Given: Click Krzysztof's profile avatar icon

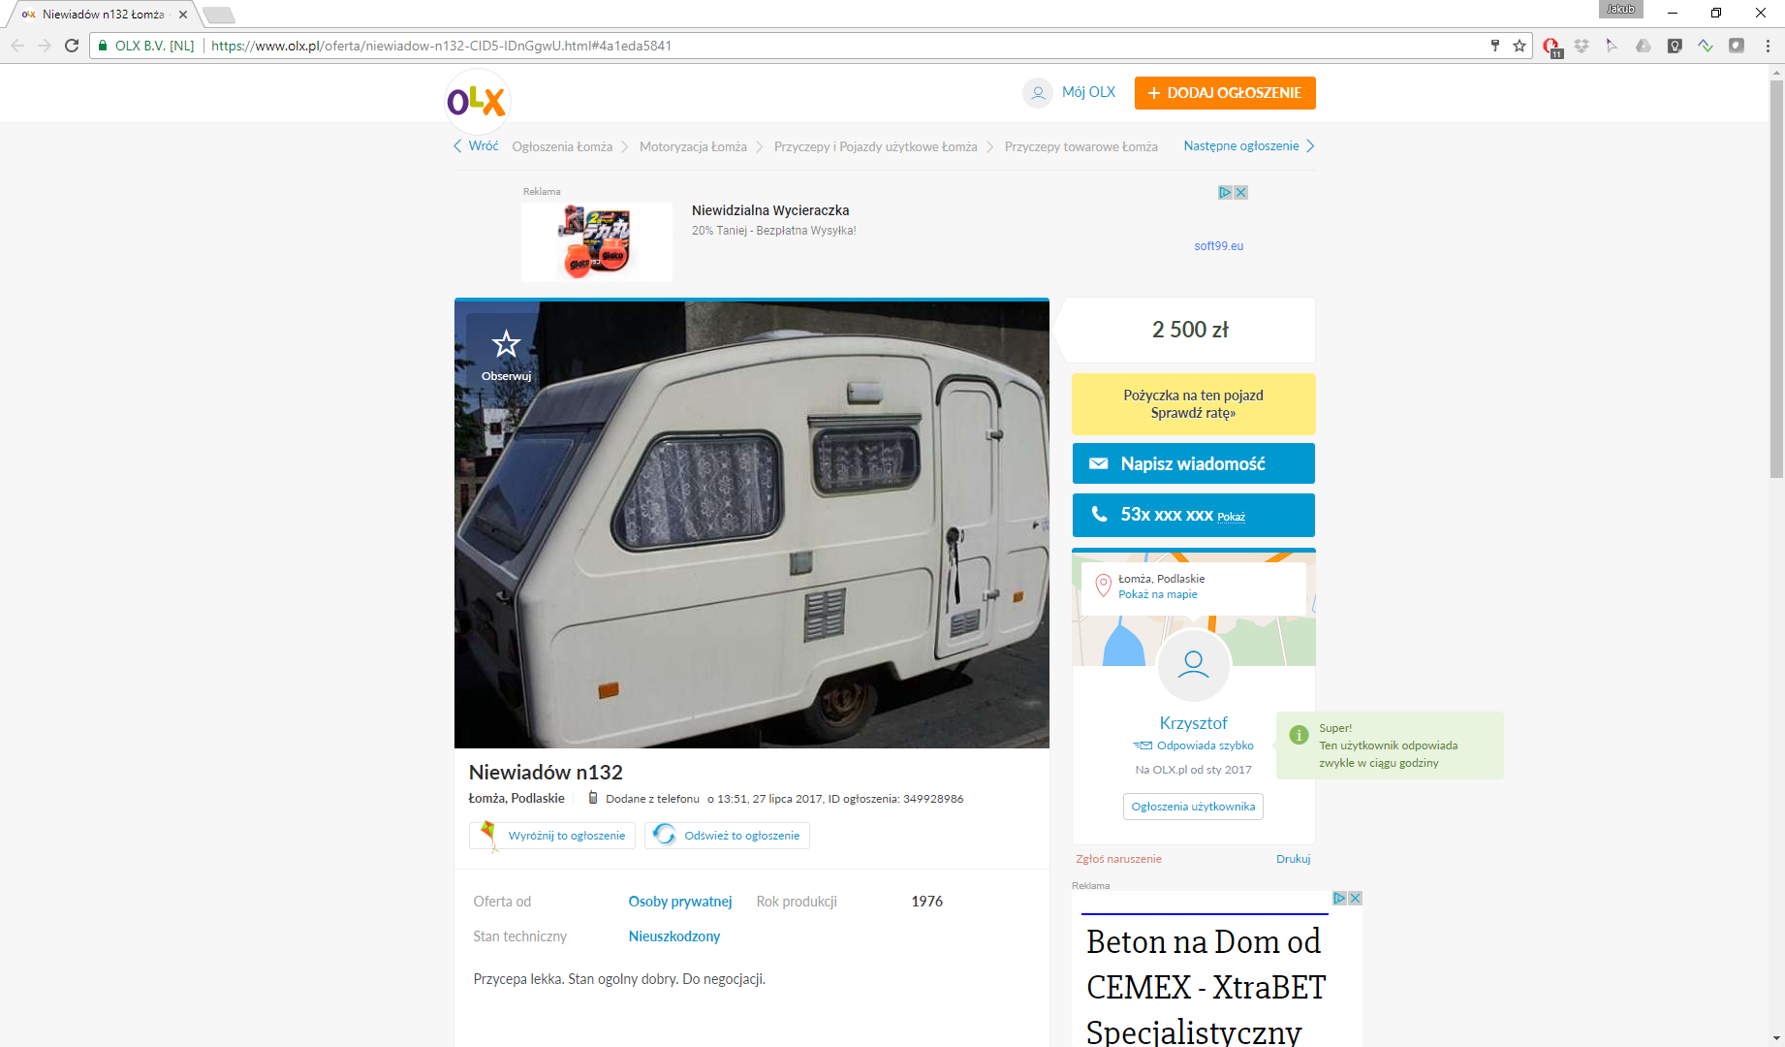Looking at the screenshot, I should click(1194, 665).
